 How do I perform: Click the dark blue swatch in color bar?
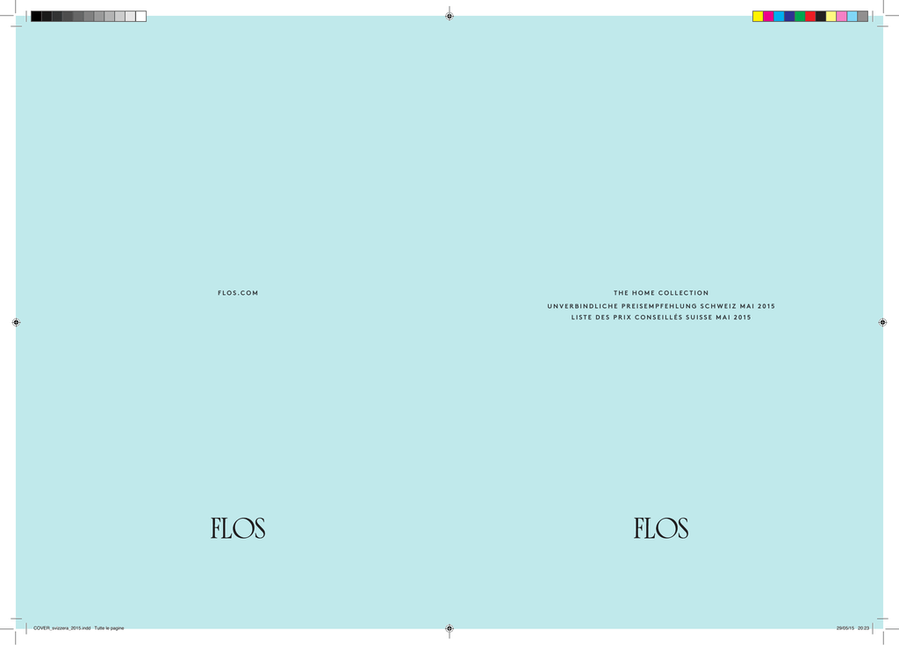pyautogui.click(x=789, y=17)
